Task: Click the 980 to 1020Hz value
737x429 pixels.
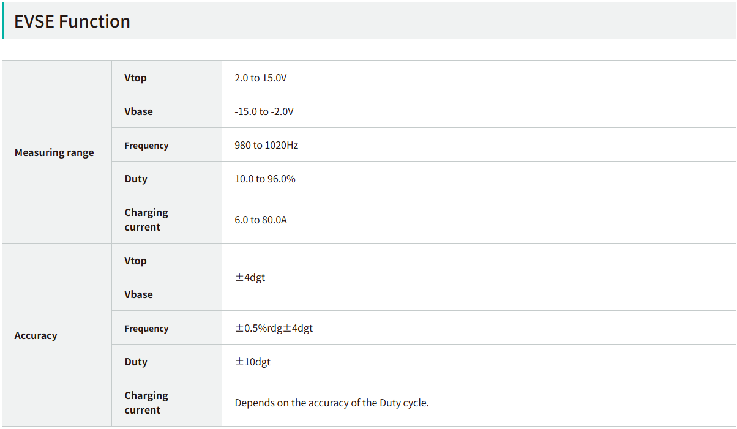Action: [x=266, y=146]
